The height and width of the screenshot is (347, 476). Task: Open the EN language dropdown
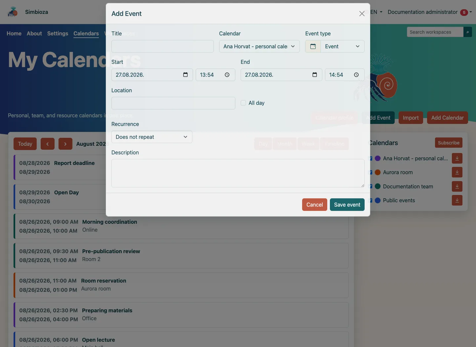point(376,12)
